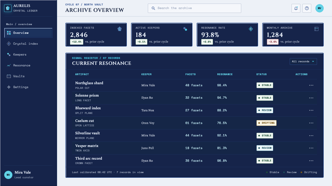Viewport: 332px width, 186px height.
Task: Click the Monthly Archive table icon
Action: tap(316, 29)
